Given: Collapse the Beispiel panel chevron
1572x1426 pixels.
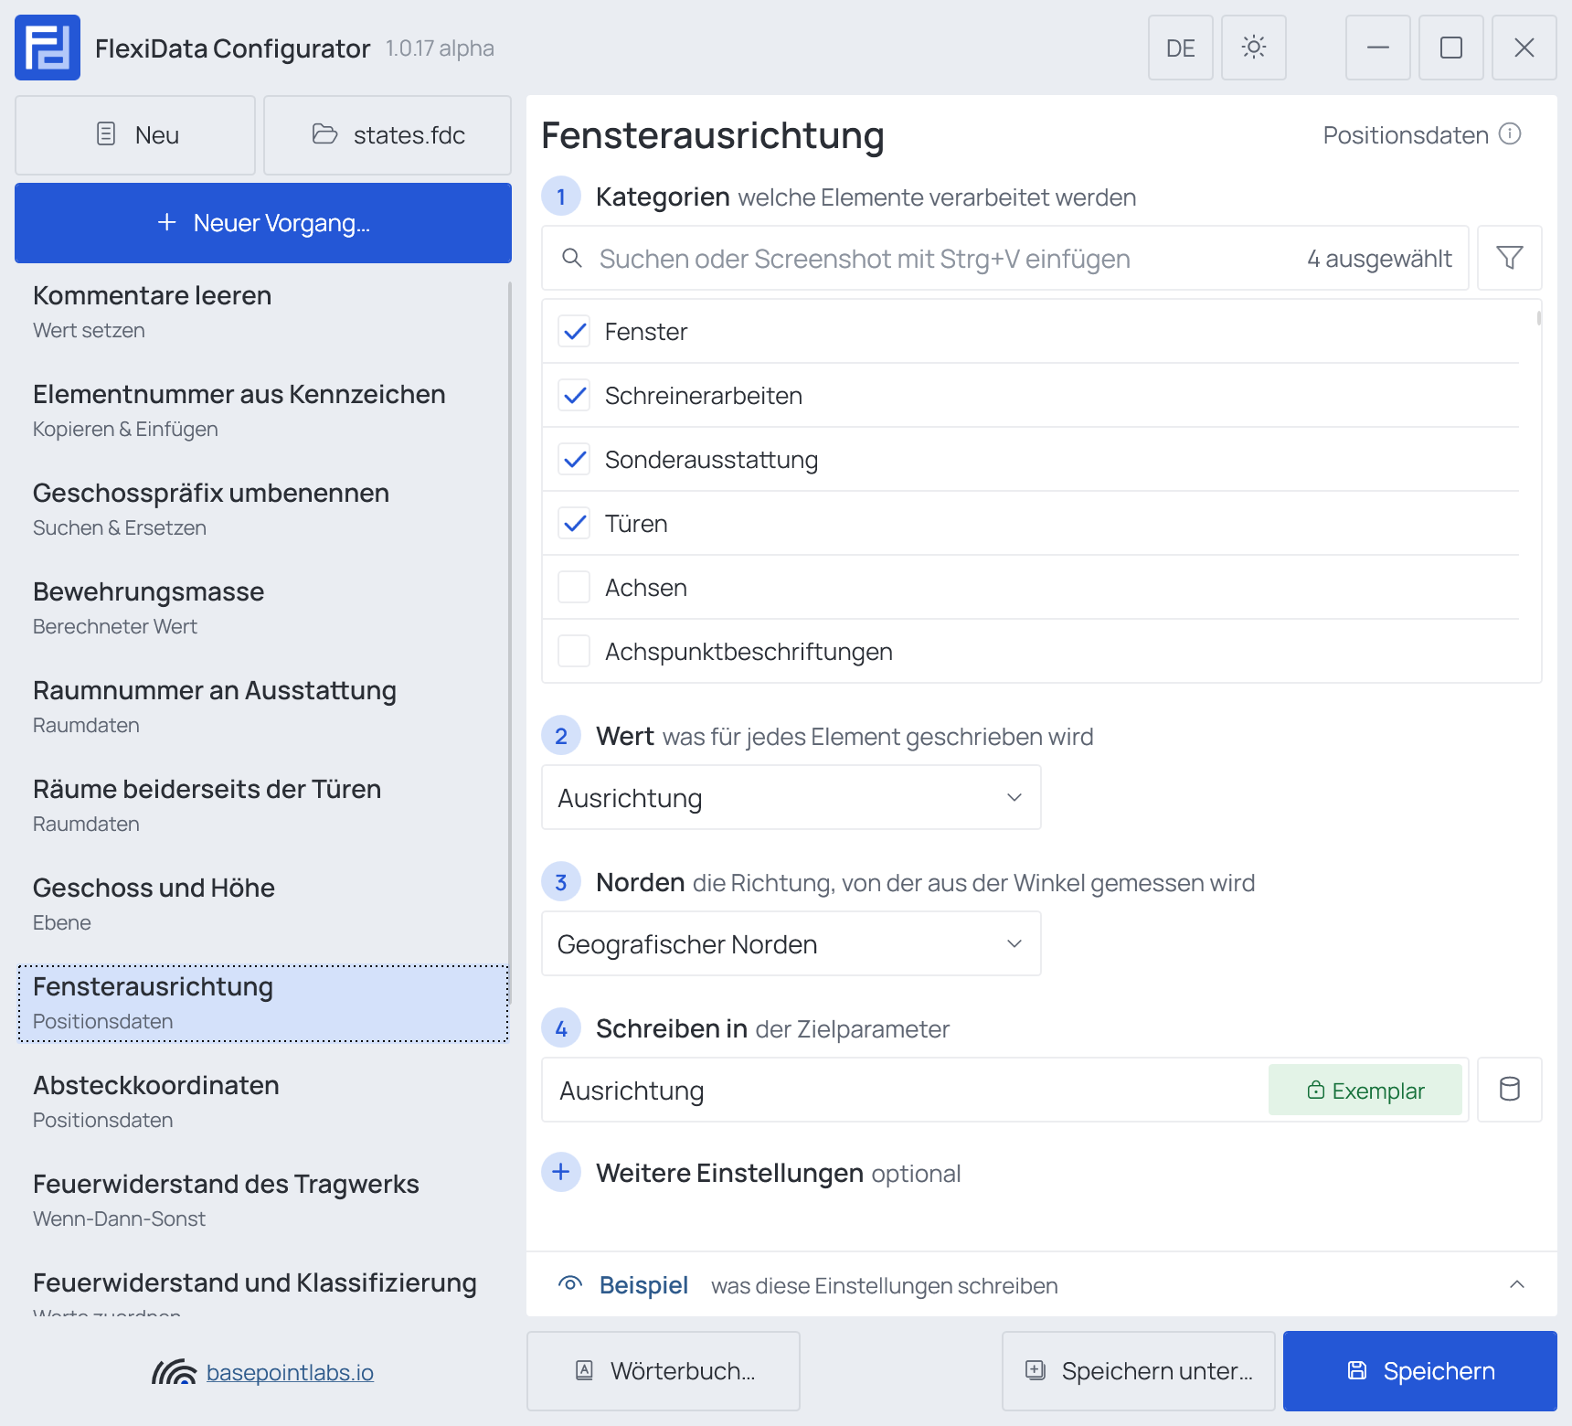Looking at the screenshot, I should (1516, 1284).
